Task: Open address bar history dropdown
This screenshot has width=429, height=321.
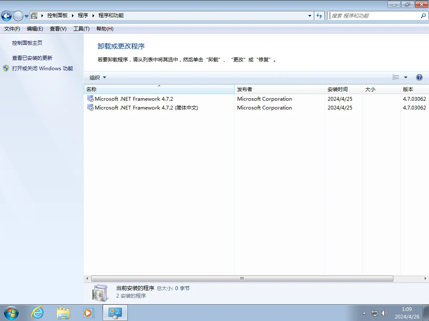Action: click(310, 16)
